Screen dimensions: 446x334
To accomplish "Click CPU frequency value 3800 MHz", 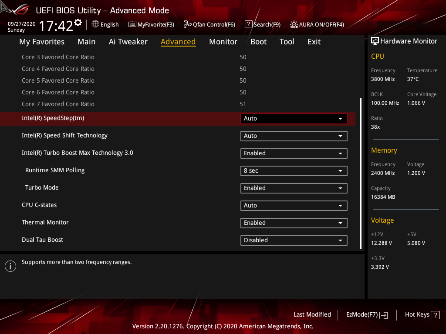I will point(383,79).
